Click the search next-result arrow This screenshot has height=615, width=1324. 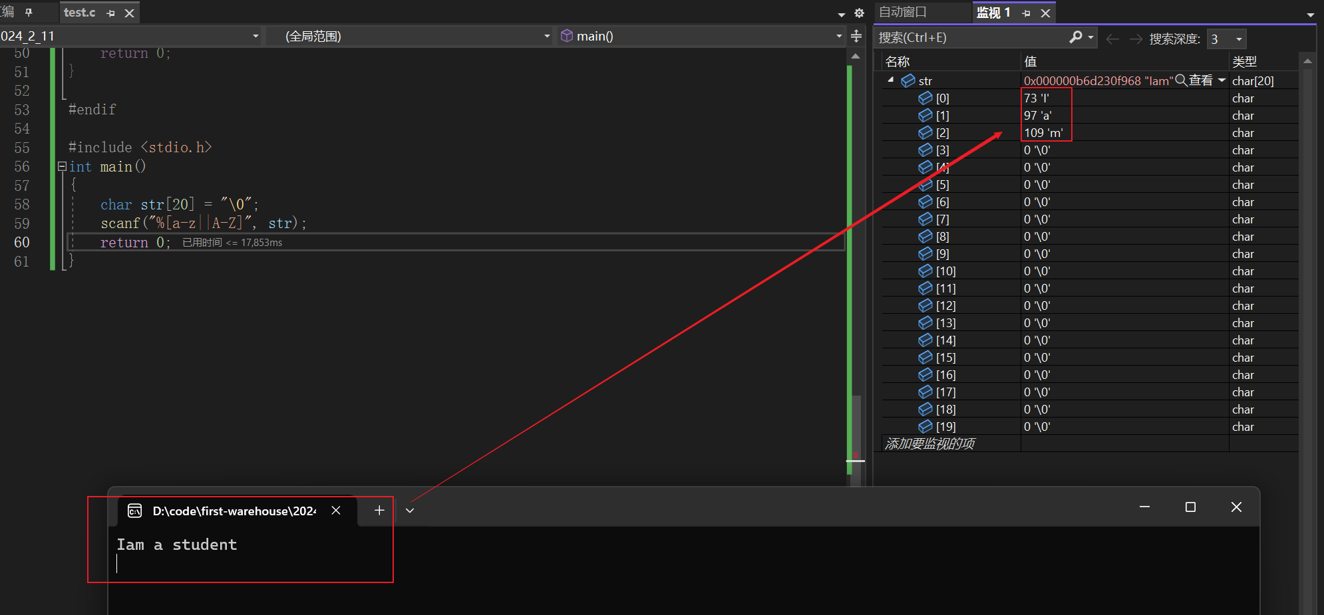click(x=1136, y=39)
